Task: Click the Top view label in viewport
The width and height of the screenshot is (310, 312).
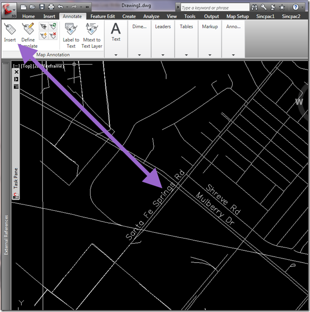Action: pos(26,66)
